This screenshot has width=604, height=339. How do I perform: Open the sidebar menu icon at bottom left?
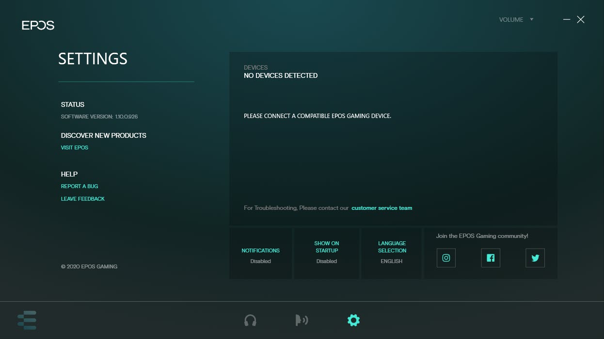(27, 320)
